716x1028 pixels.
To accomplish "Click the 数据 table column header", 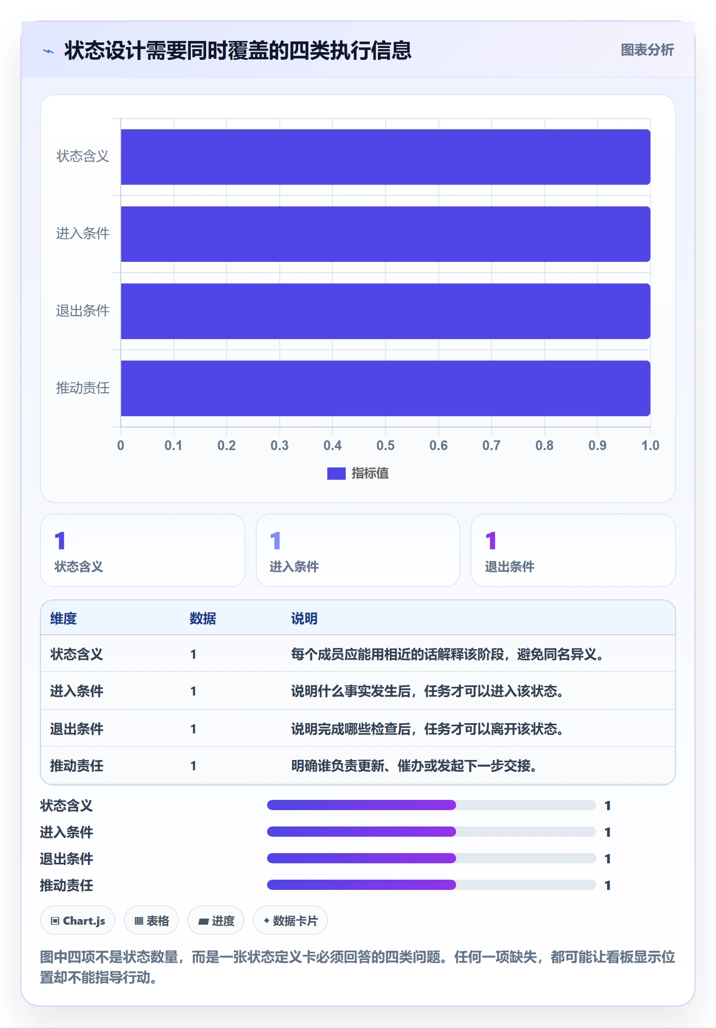I will pos(203,618).
